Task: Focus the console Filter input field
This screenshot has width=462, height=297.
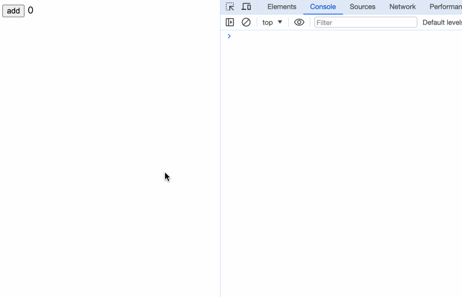Action: tap(366, 22)
